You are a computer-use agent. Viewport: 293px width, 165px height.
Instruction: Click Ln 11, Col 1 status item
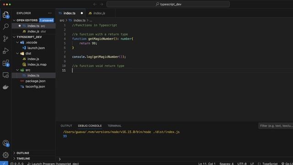pos(207,164)
